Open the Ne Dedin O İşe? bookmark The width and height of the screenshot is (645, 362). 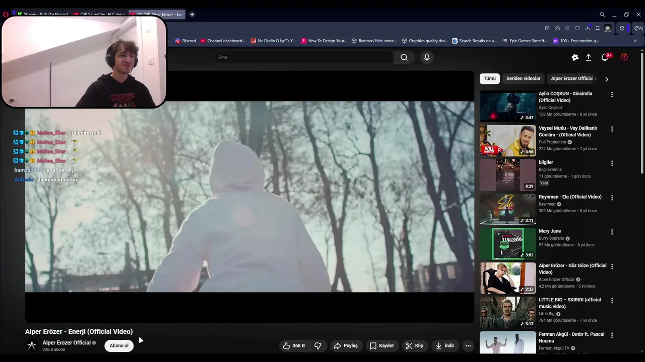273,41
